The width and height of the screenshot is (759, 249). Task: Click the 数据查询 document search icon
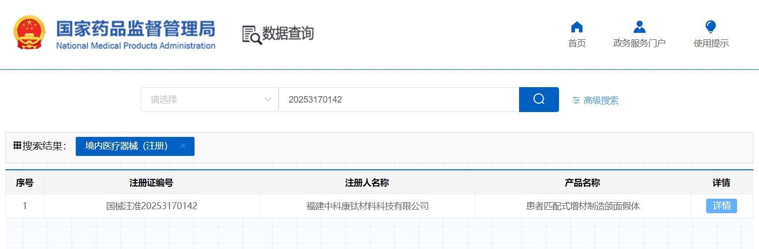point(252,34)
